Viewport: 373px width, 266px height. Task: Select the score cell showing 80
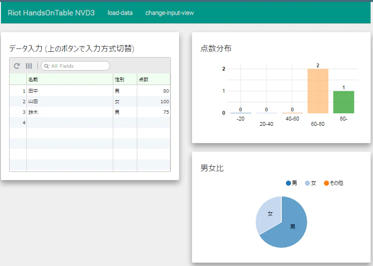pyautogui.click(x=154, y=91)
